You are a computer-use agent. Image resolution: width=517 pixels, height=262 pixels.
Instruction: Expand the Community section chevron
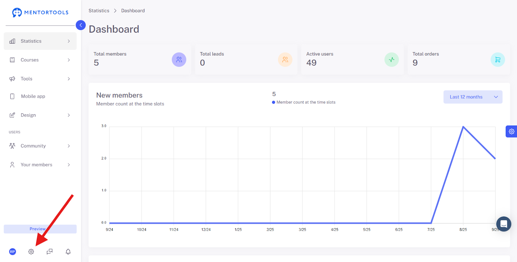point(69,146)
